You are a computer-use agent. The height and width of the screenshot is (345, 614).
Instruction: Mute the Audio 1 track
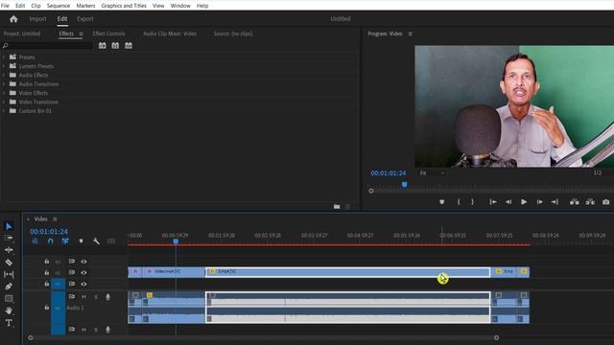pyautogui.click(x=83, y=297)
